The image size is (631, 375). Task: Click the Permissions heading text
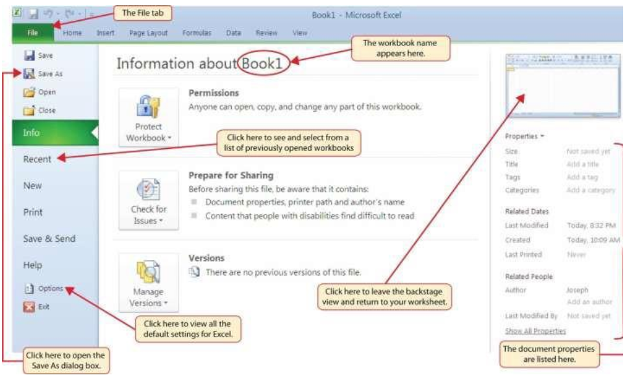pos(214,93)
